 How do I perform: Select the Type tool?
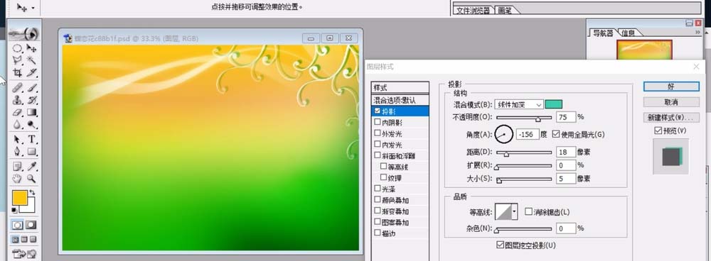[31, 139]
